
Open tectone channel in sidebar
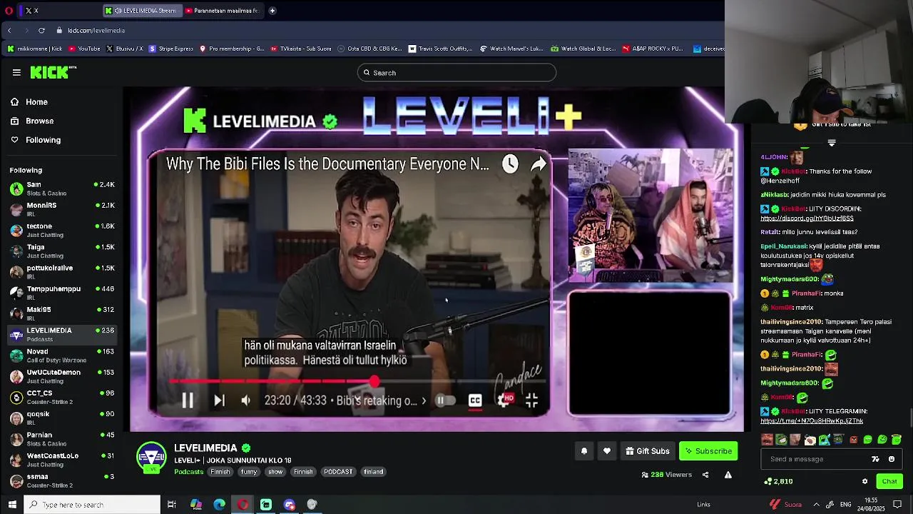62,230
